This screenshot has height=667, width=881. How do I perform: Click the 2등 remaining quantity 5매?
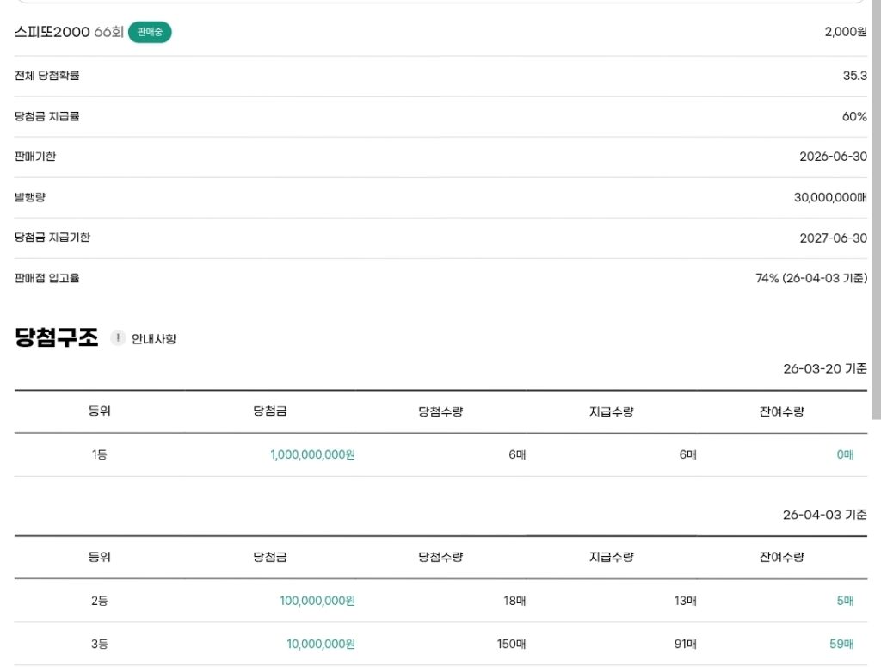pyautogui.click(x=845, y=601)
